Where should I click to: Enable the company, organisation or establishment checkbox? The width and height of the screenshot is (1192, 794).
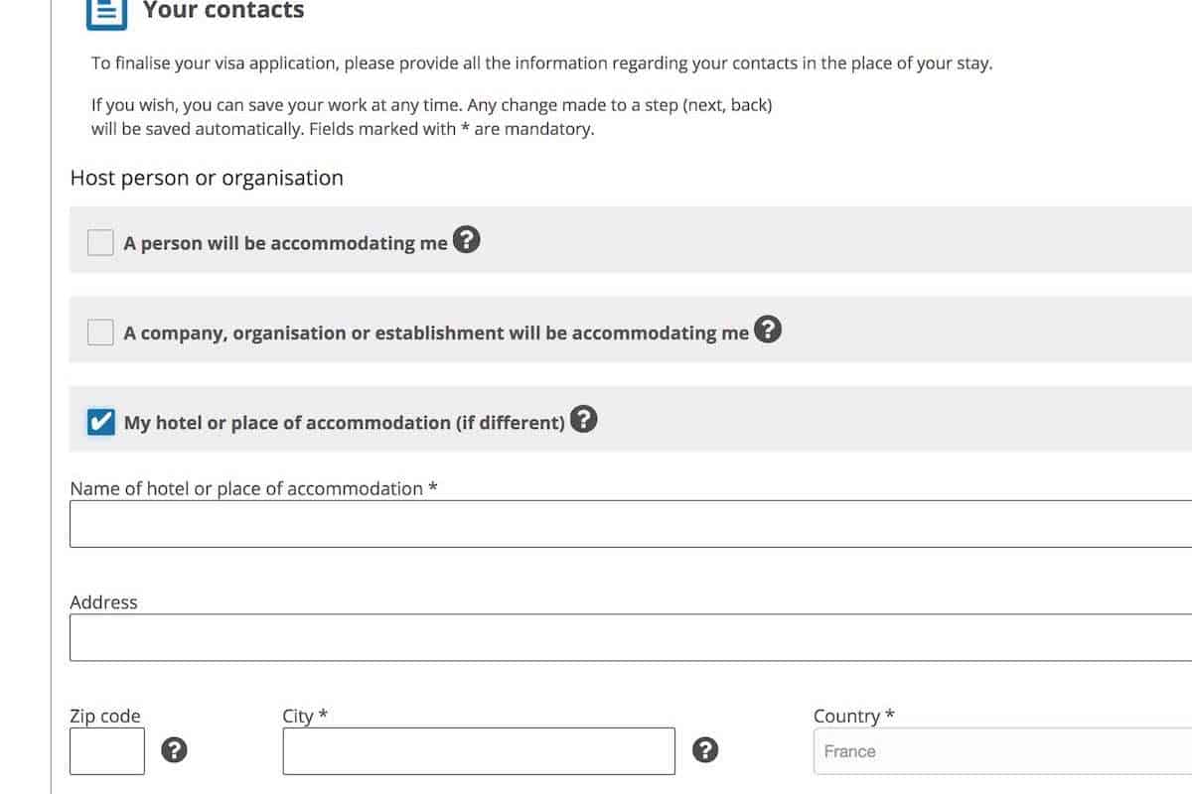(x=100, y=332)
